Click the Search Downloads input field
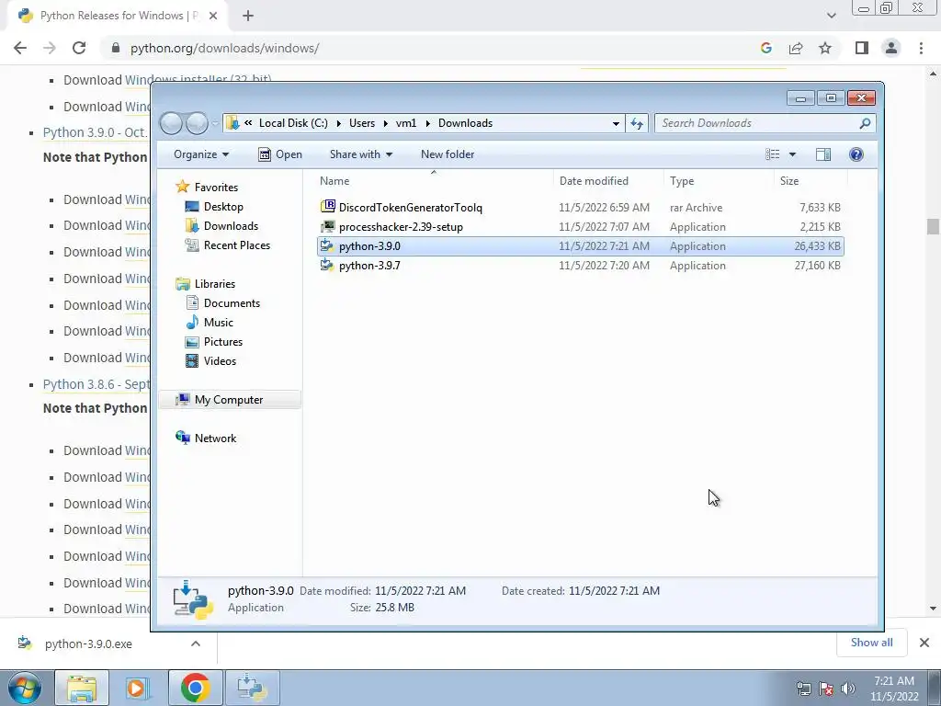The width and height of the screenshot is (941, 706). click(x=756, y=123)
